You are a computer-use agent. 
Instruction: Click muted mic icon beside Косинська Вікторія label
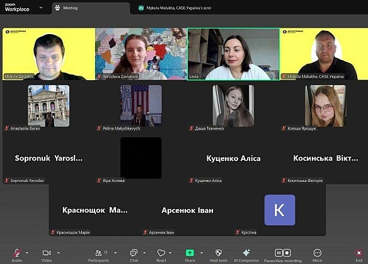click(284, 181)
